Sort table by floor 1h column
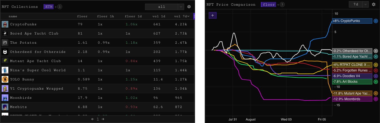This screenshot has width=380, height=123. [106, 16]
